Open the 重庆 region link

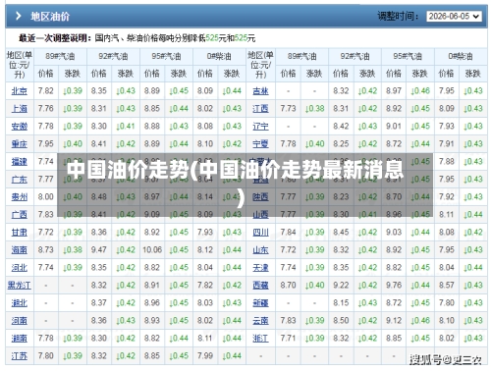pyautogui.click(x=20, y=144)
